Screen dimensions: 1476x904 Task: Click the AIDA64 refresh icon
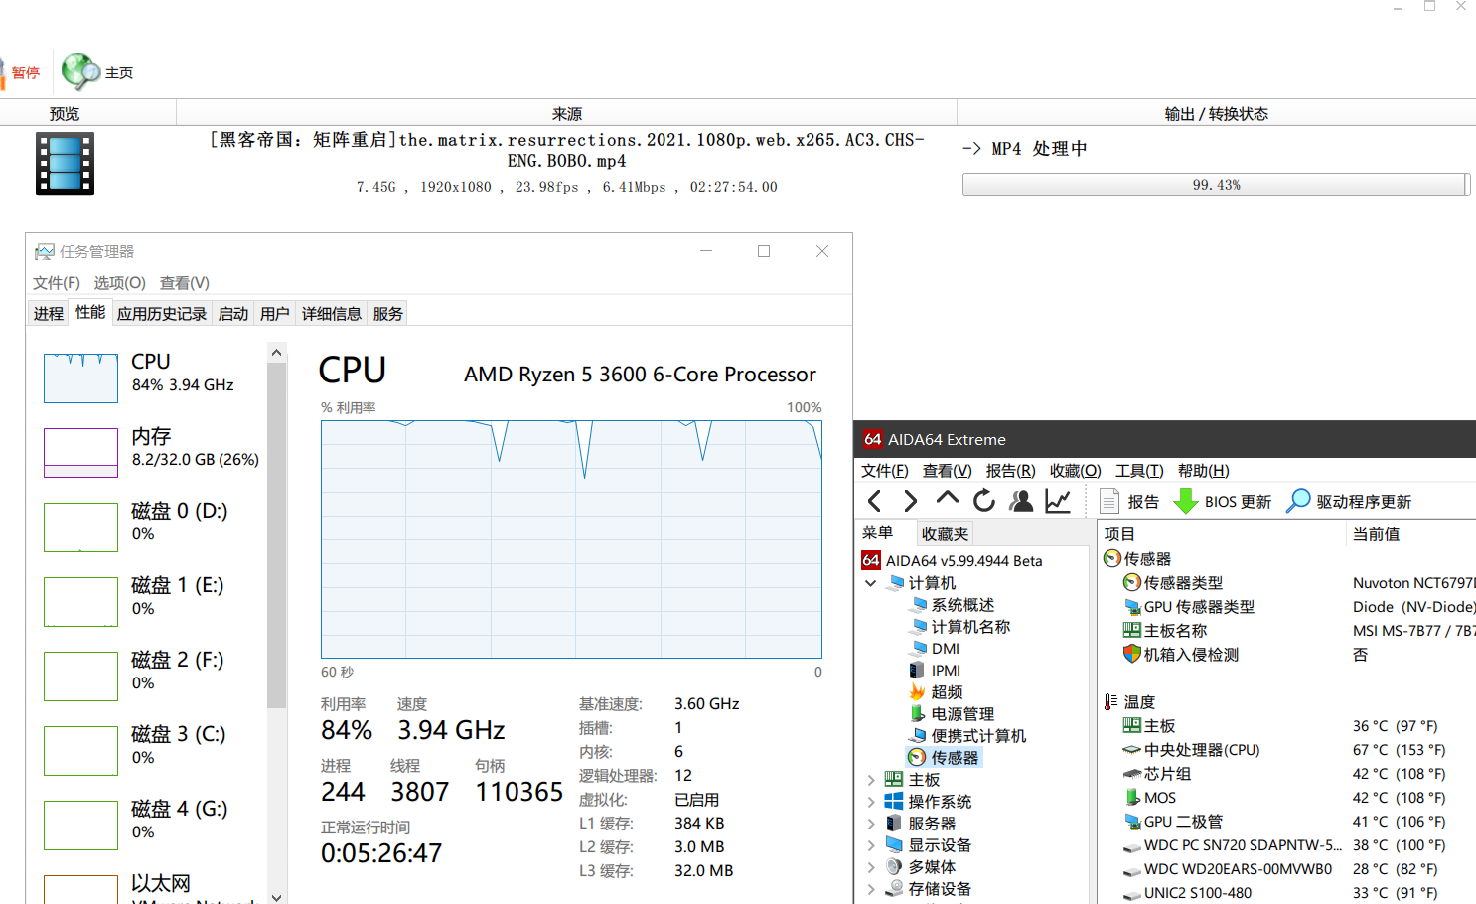pyautogui.click(x=984, y=501)
